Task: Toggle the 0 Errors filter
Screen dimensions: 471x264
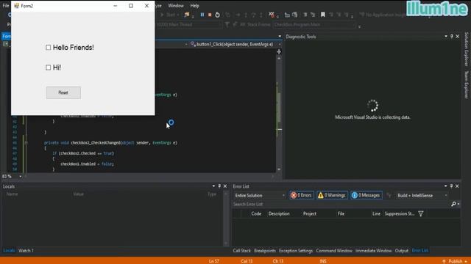Action: (302, 195)
